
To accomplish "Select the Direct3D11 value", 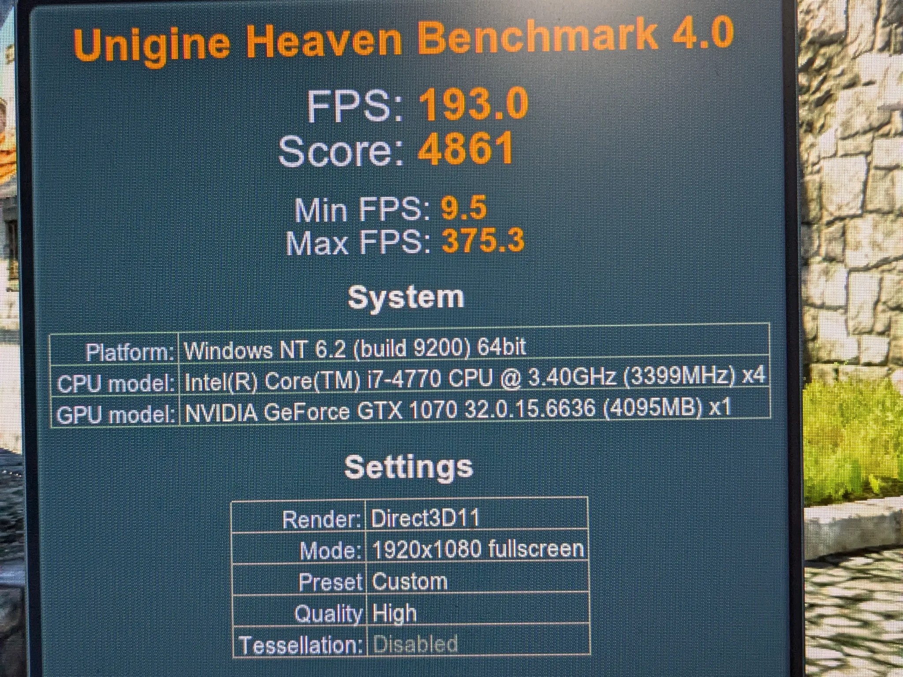I will [x=425, y=517].
